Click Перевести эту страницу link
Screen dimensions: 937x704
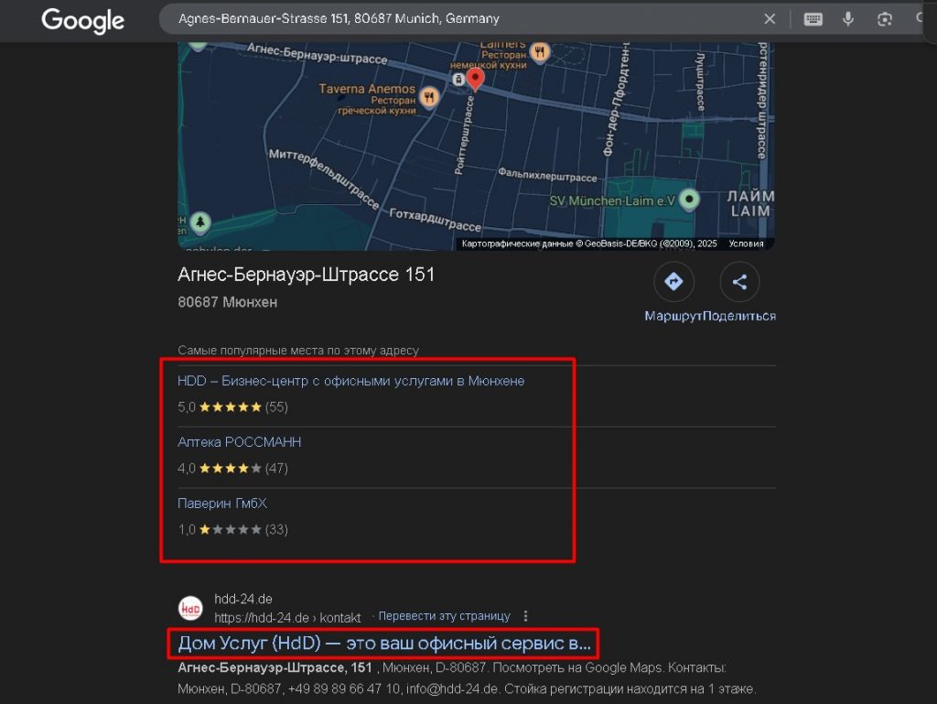click(x=445, y=616)
